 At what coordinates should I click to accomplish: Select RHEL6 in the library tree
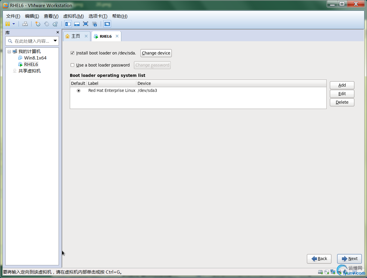[31, 64]
